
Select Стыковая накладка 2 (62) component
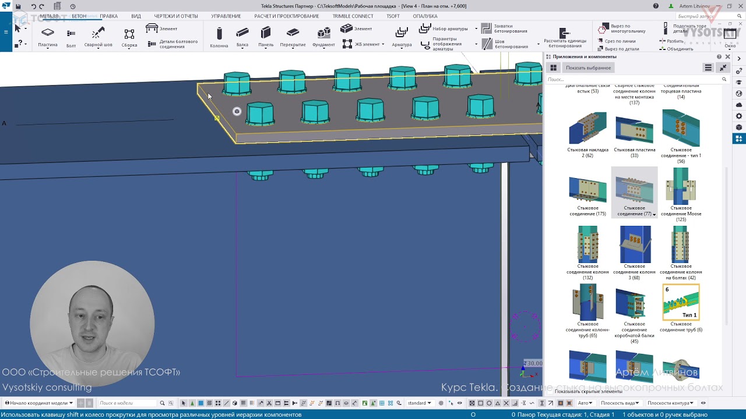587,134
